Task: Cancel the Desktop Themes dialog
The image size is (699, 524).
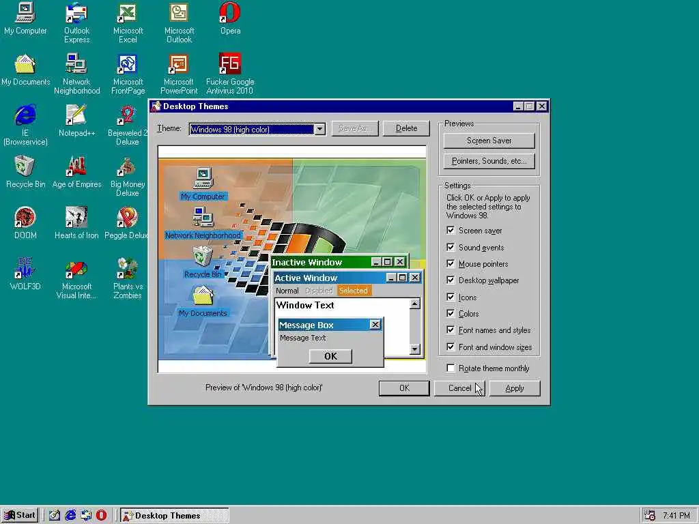Action: [459, 388]
